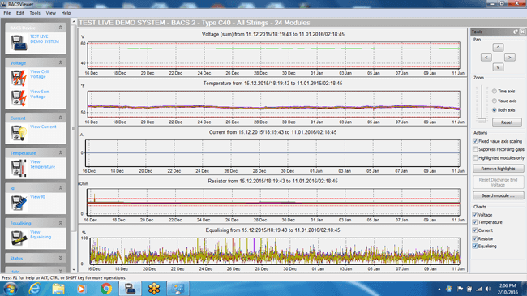Click the Remove highlights button
The image size is (527, 296).
point(498,169)
